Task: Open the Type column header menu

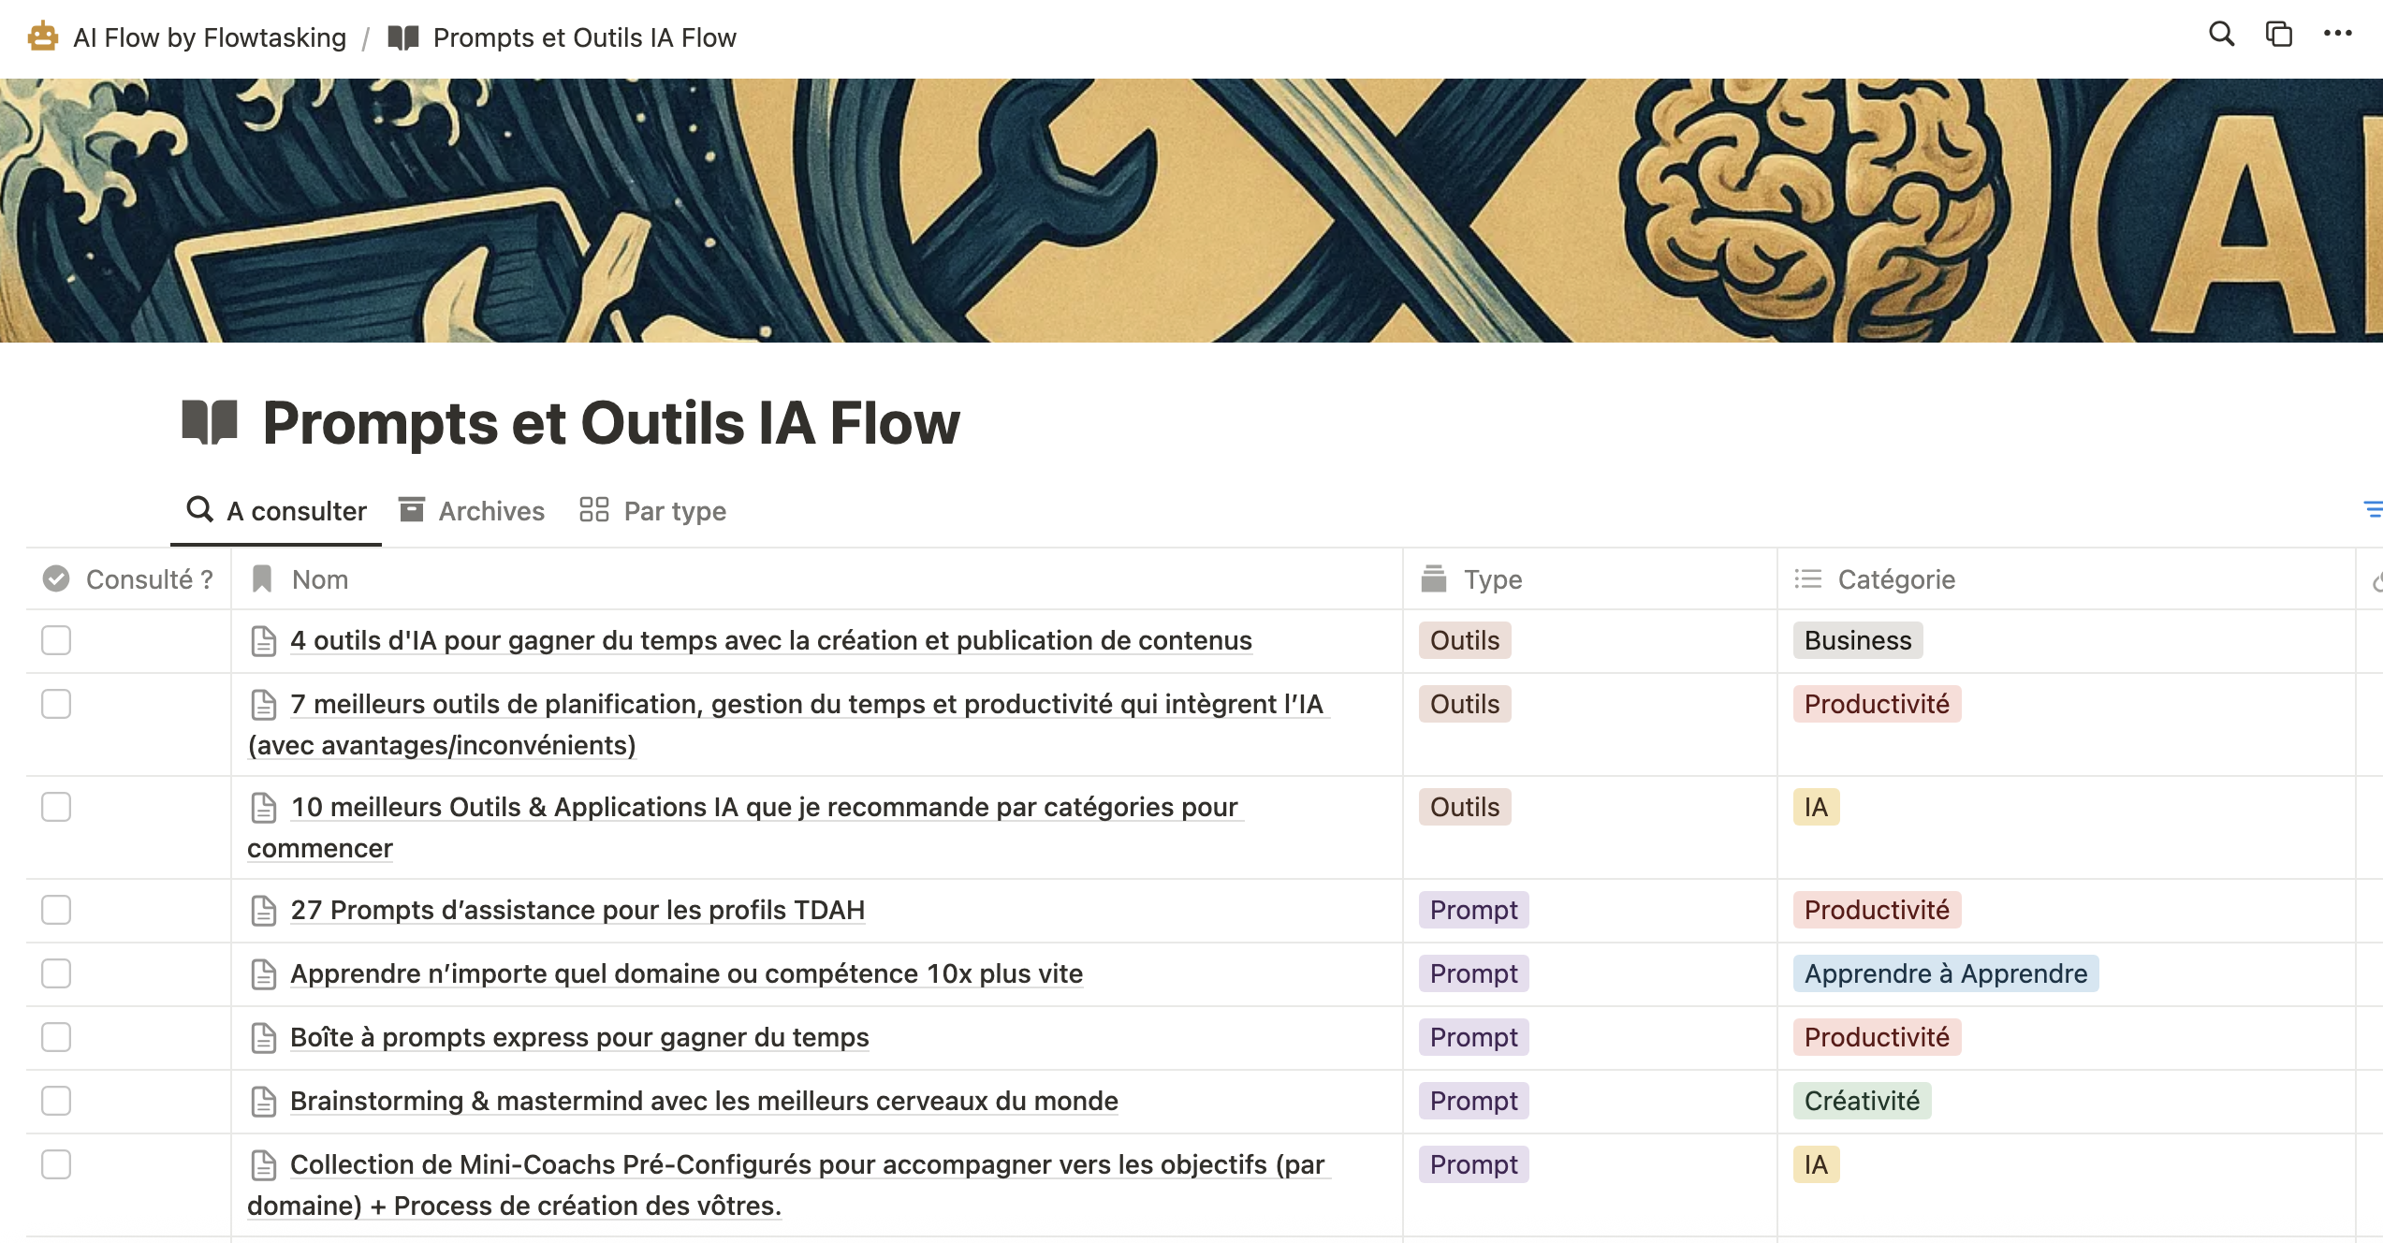Action: 1492,579
